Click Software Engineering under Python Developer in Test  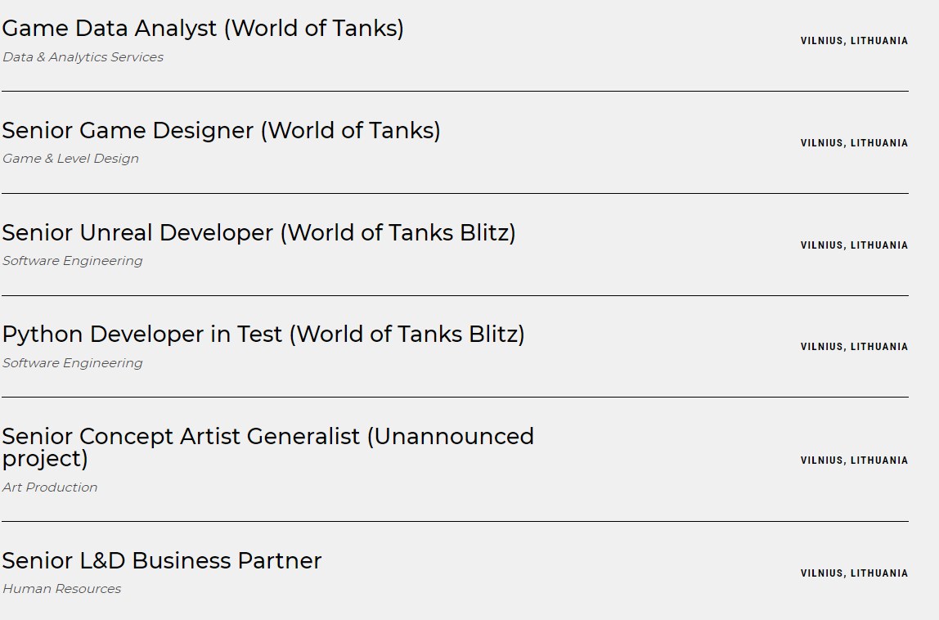(73, 363)
